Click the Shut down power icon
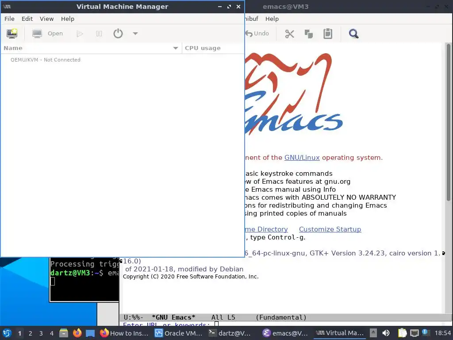Viewport: 453px width, 340px height. click(x=118, y=34)
